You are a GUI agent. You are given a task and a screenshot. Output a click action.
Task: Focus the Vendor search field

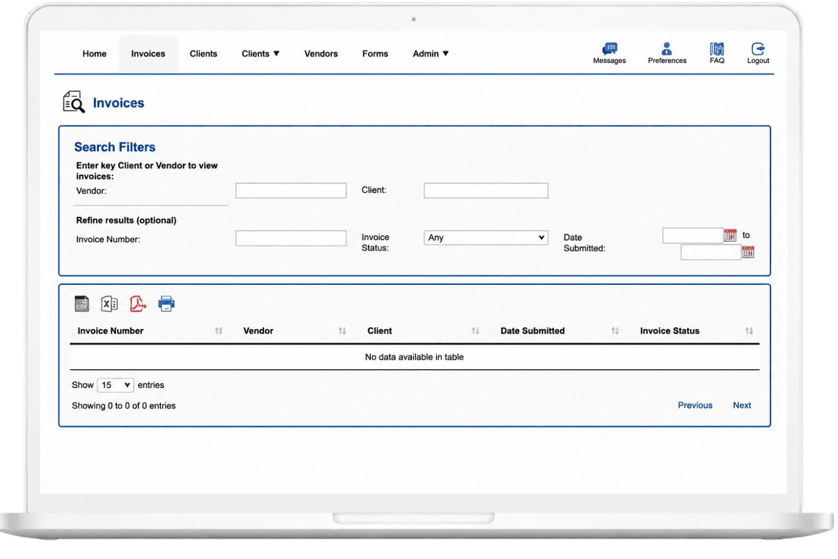click(x=291, y=190)
